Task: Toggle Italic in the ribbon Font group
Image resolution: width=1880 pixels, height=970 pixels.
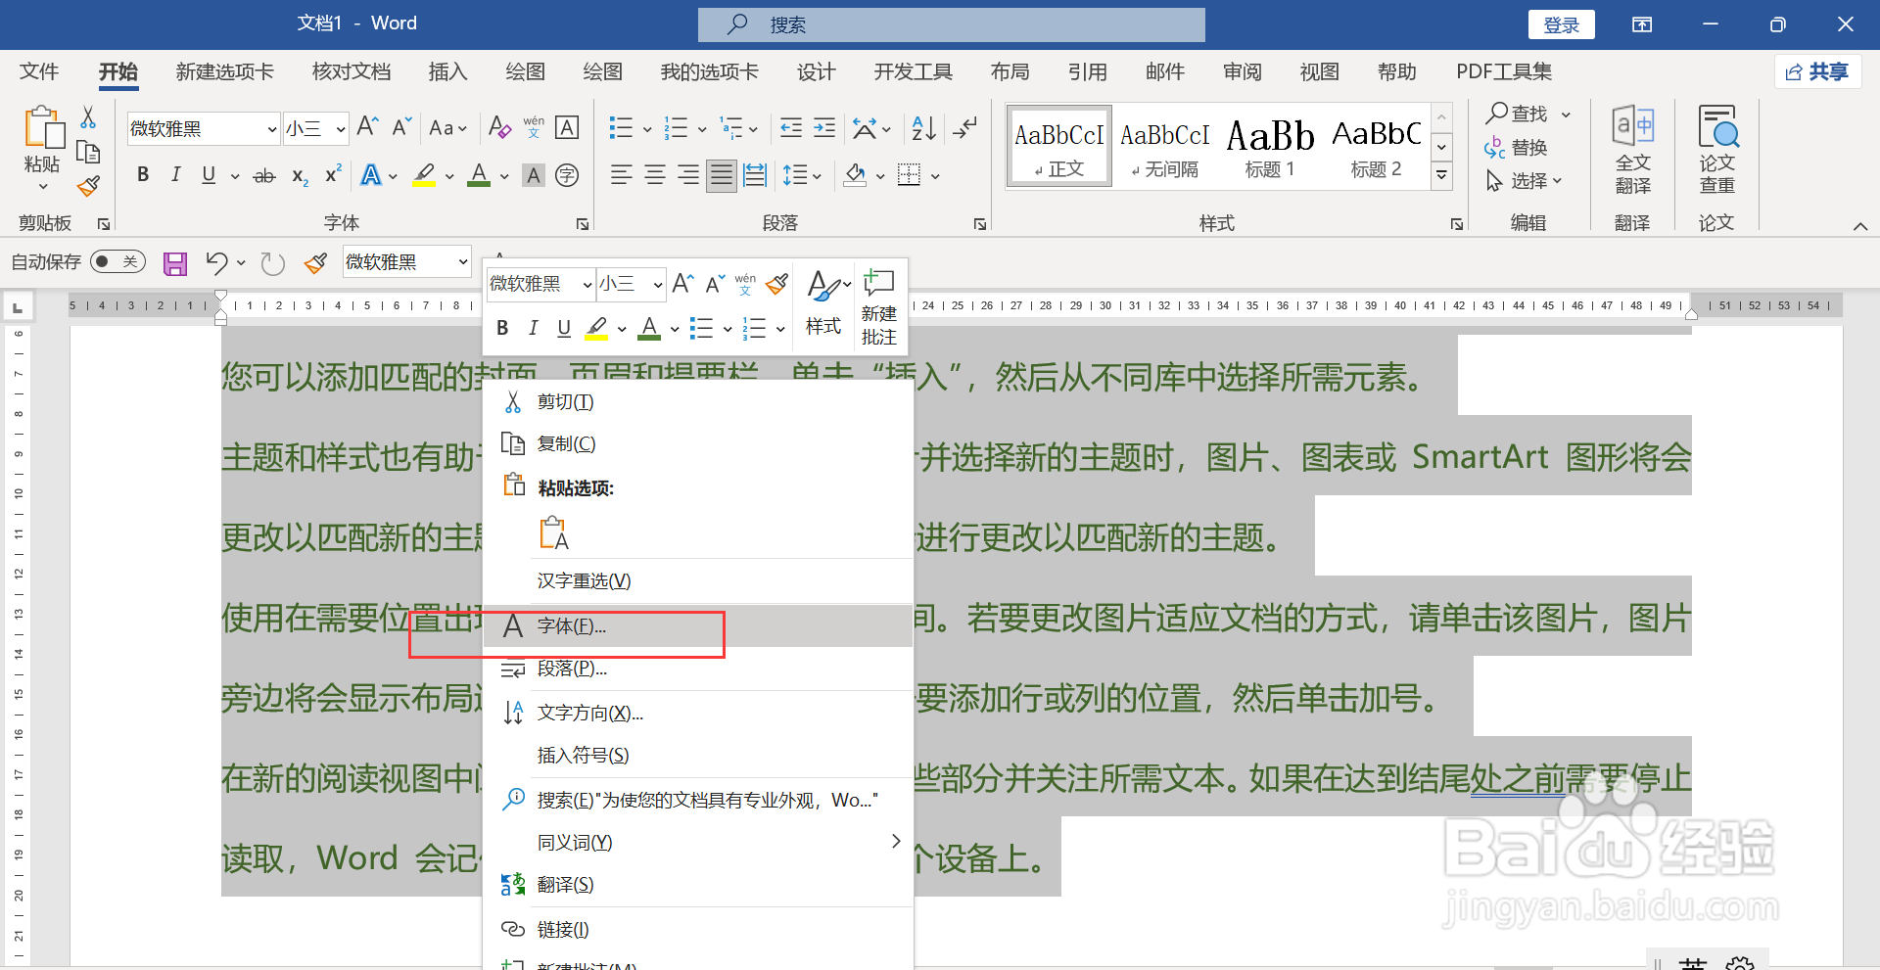Action: [175, 175]
